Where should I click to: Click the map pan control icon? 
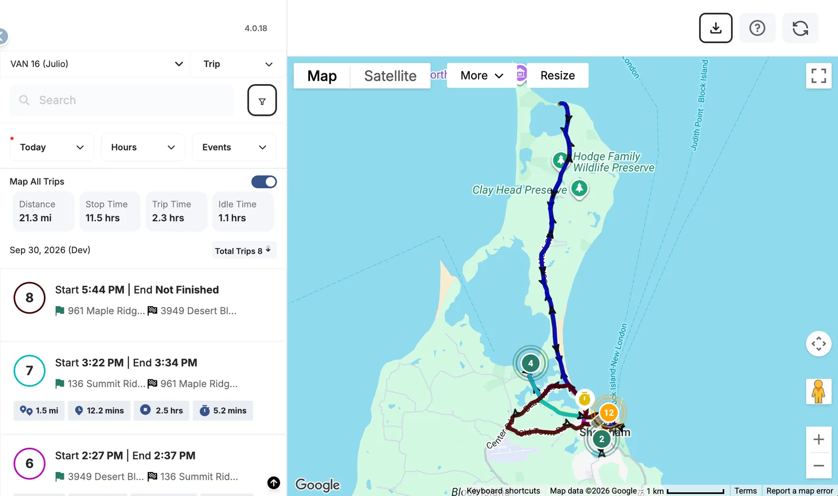[x=819, y=344]
